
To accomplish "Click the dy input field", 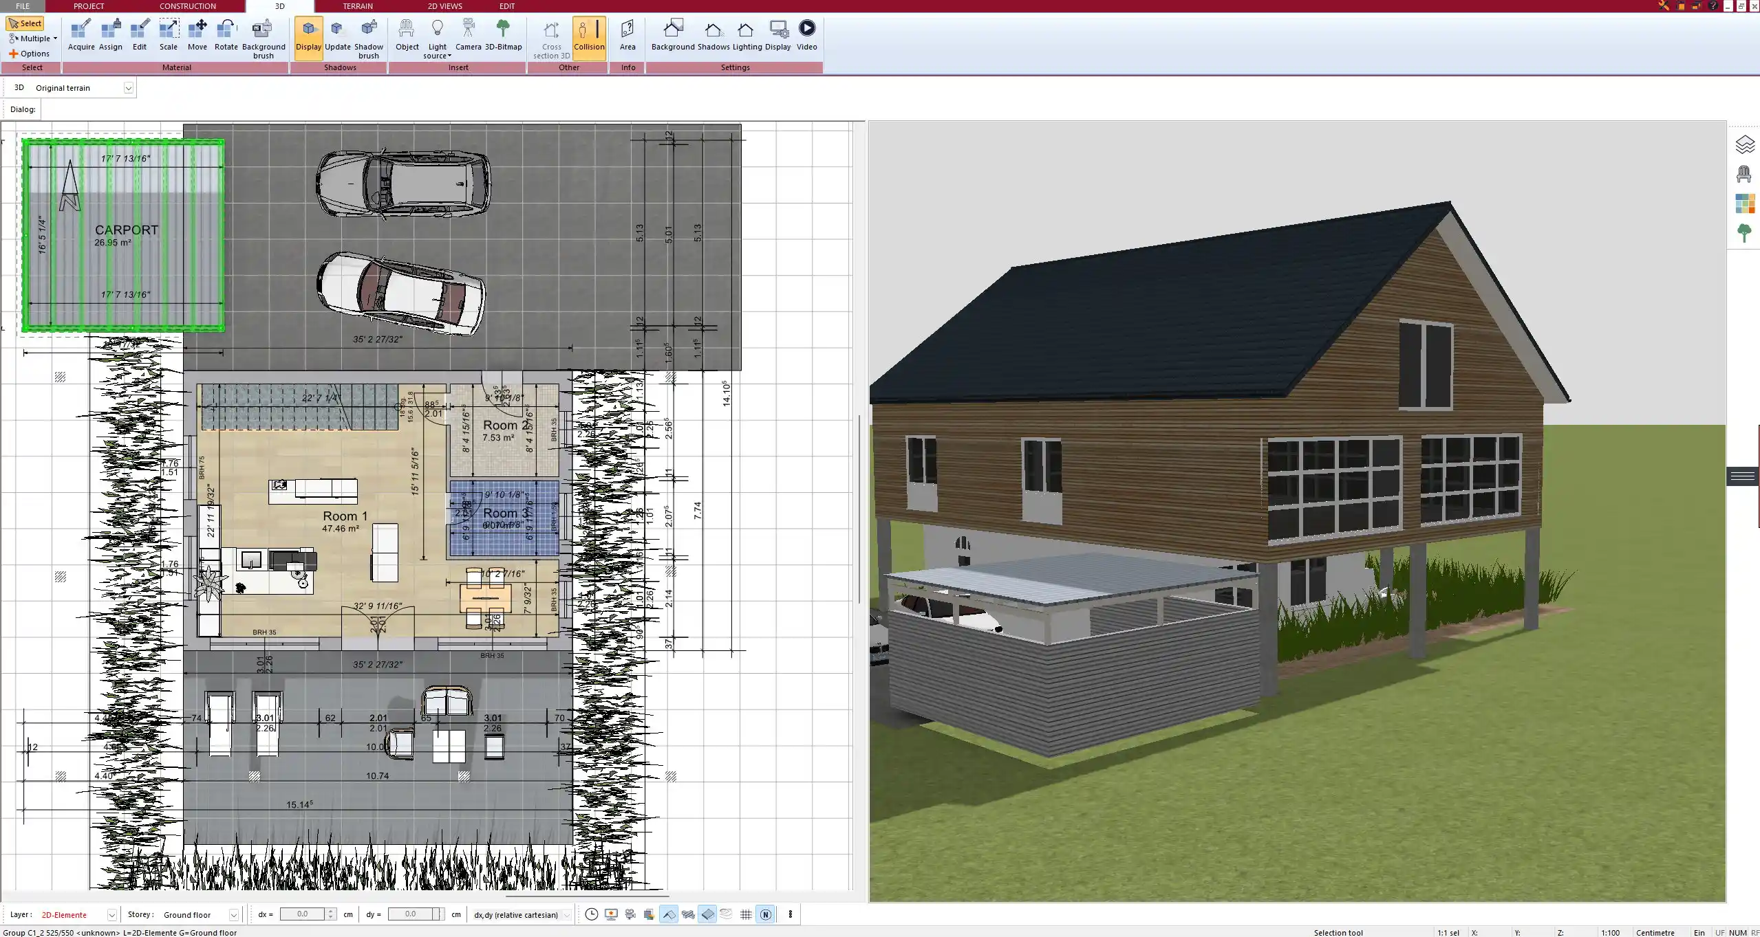I will tap(411, 914).
